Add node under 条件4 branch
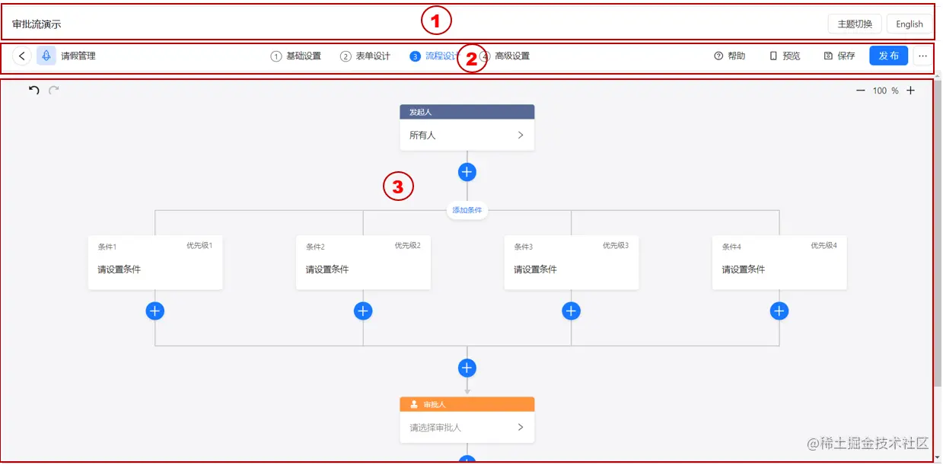The width and height of the screenshot is (943, 465). (779, 311)
